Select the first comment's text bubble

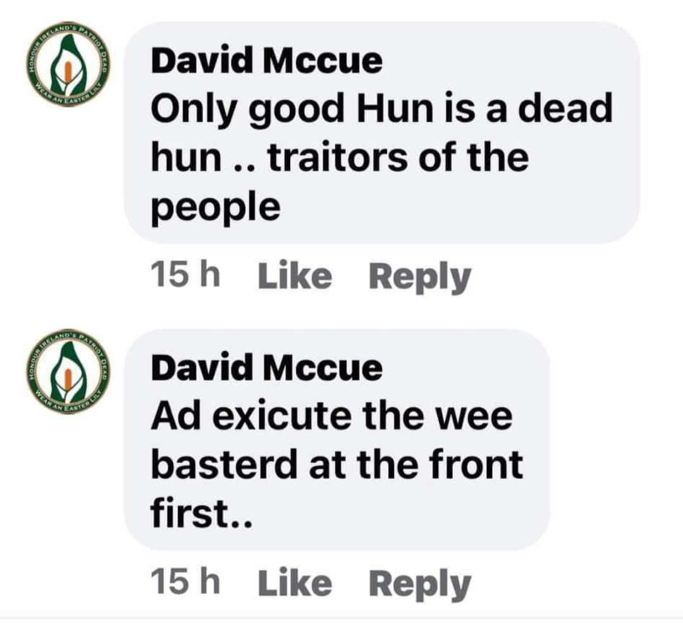(381, 132)
